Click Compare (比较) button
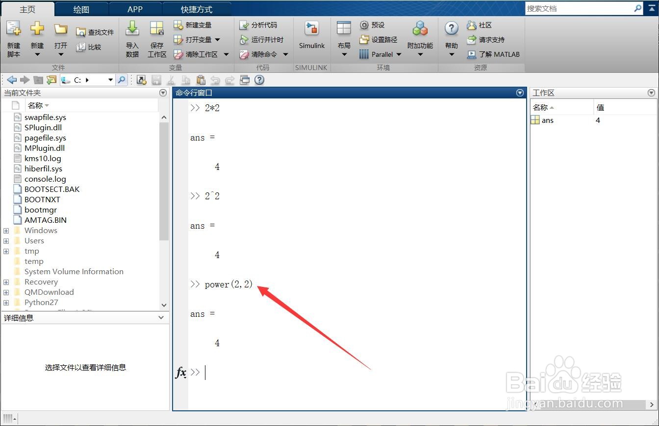 (89, 47)
